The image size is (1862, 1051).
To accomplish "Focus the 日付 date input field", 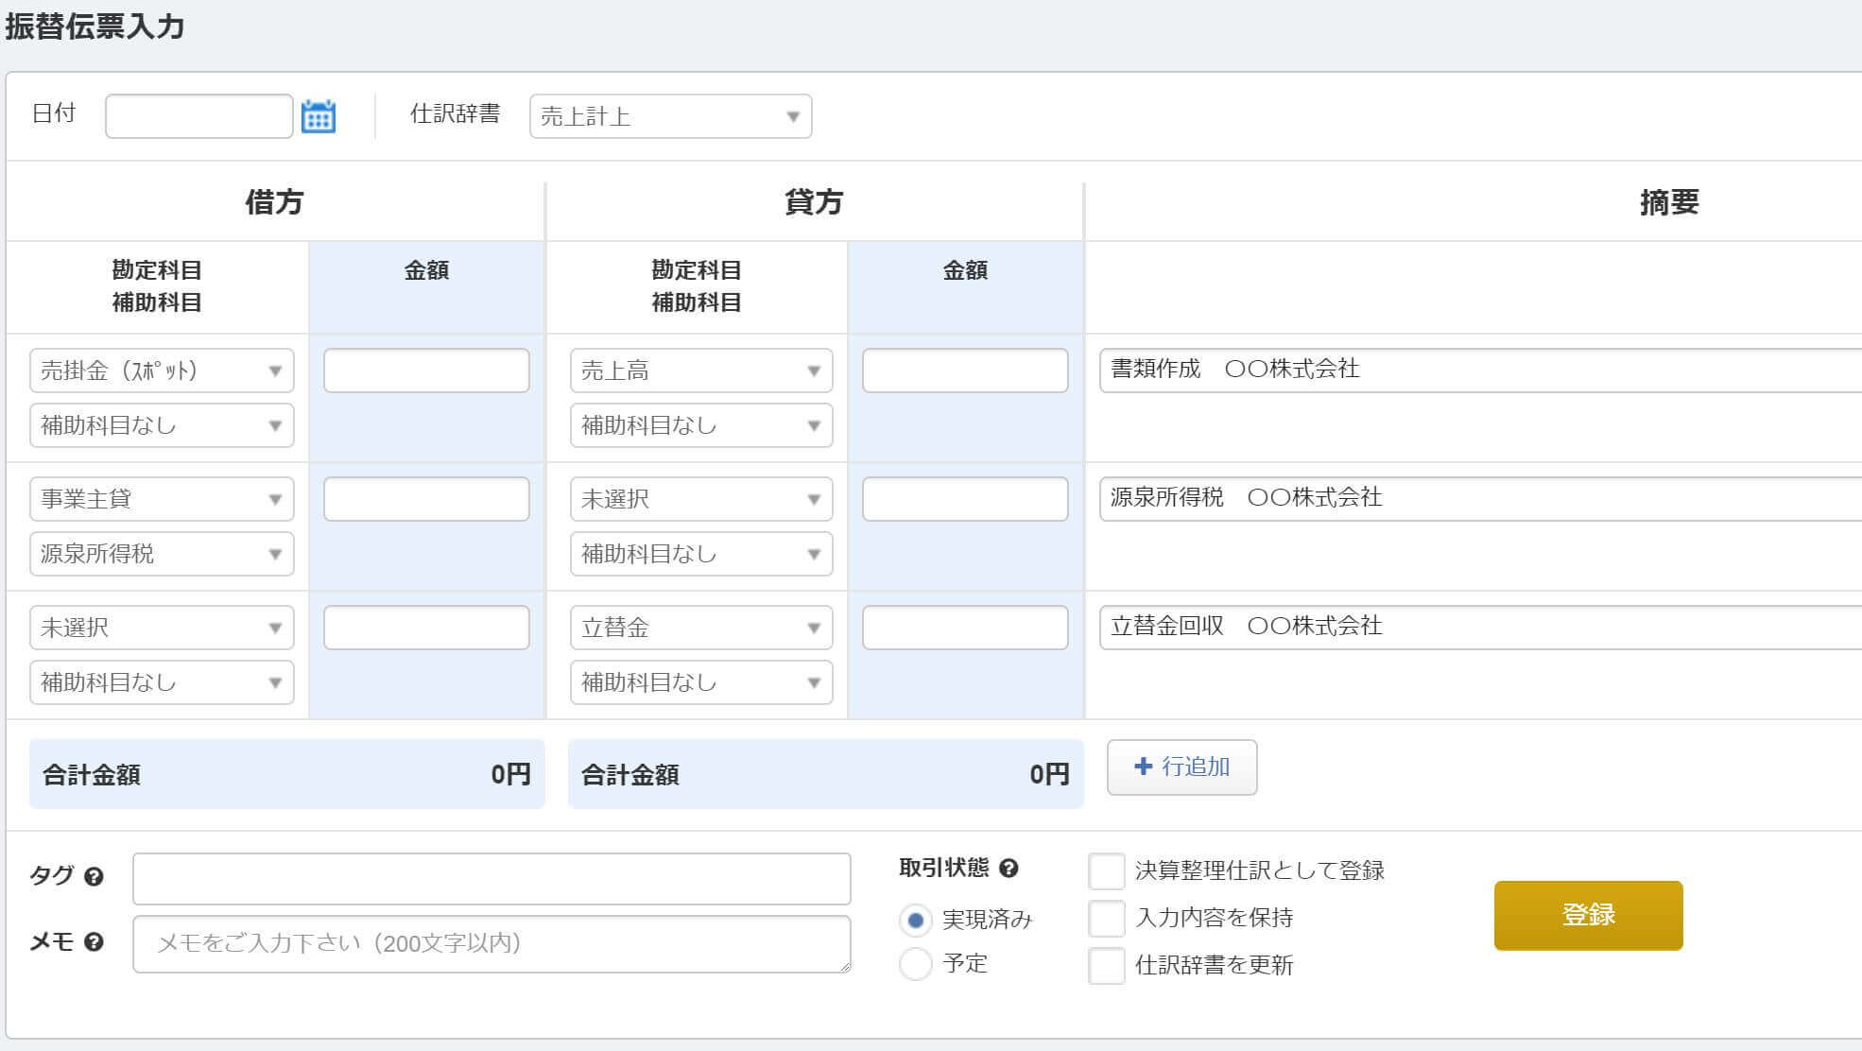I will (199, 116).
